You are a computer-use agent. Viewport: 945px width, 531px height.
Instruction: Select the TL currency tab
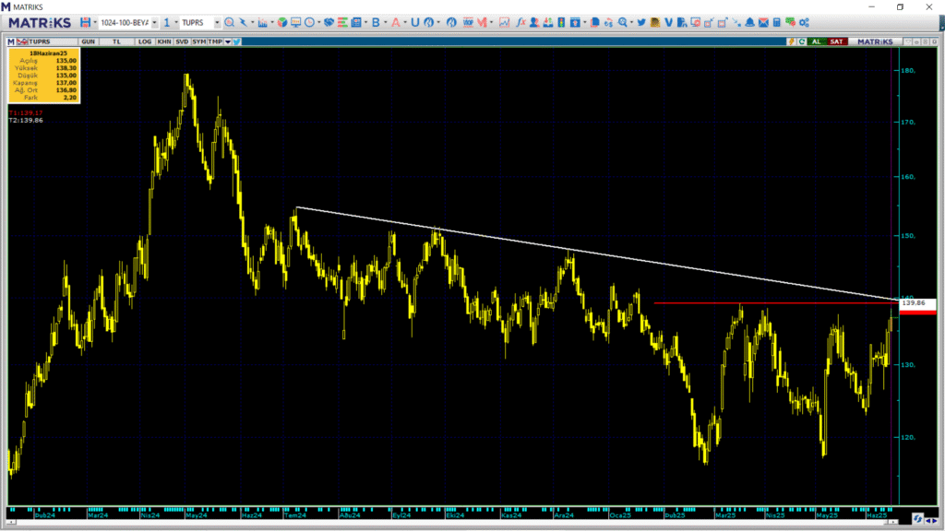[116, 41]
